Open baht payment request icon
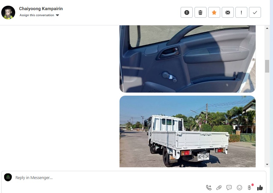This screenshot has height=193, width=273. [x=250, y=187]
